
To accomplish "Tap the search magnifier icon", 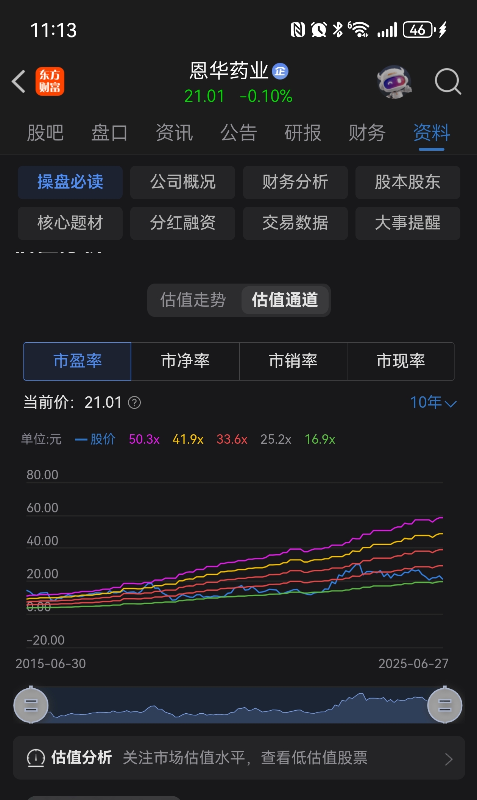I will click(448, 81).
